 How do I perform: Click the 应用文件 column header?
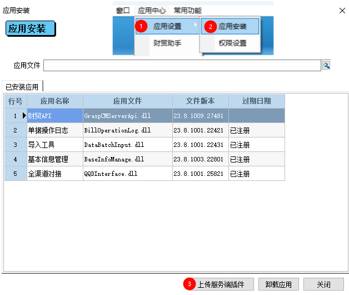128,101
